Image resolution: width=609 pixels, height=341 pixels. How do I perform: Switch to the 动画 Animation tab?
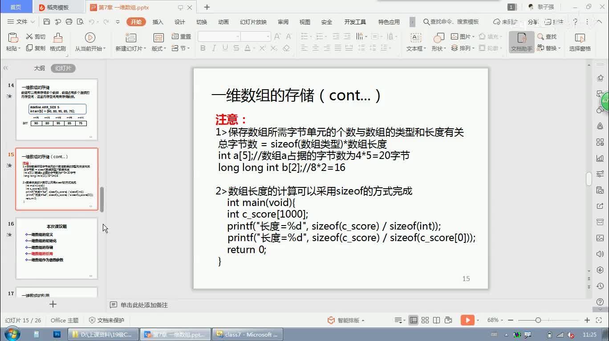pos(223,22)
